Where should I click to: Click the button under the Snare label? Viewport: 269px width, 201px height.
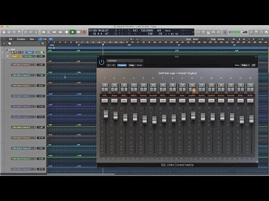[x=114, y=100]
